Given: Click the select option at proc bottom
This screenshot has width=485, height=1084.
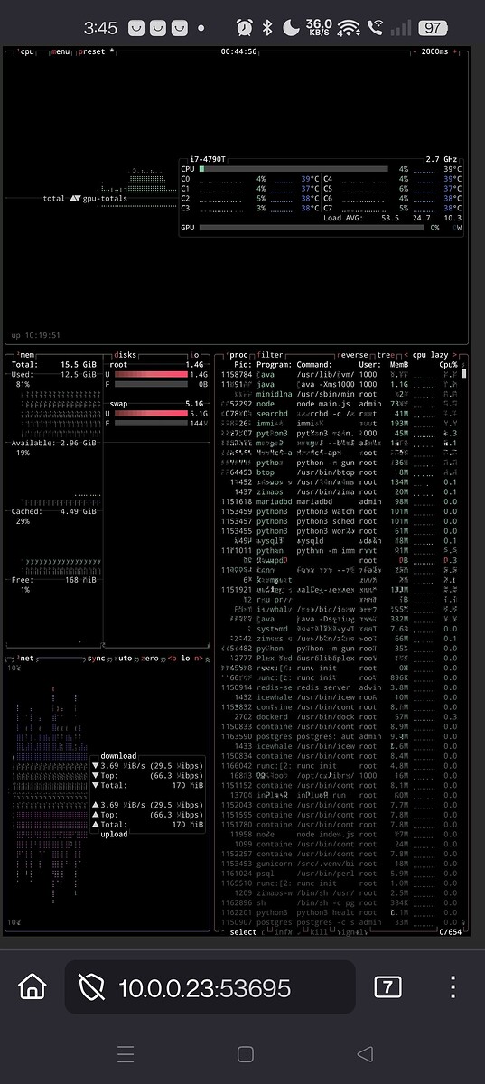Looking at the screenshot, I should point(243,931).
